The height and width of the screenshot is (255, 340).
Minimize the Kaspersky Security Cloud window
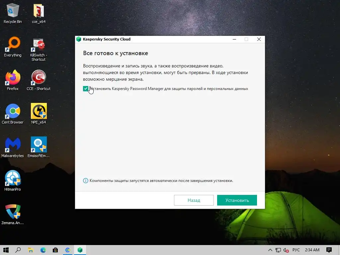tap(234, 39)
